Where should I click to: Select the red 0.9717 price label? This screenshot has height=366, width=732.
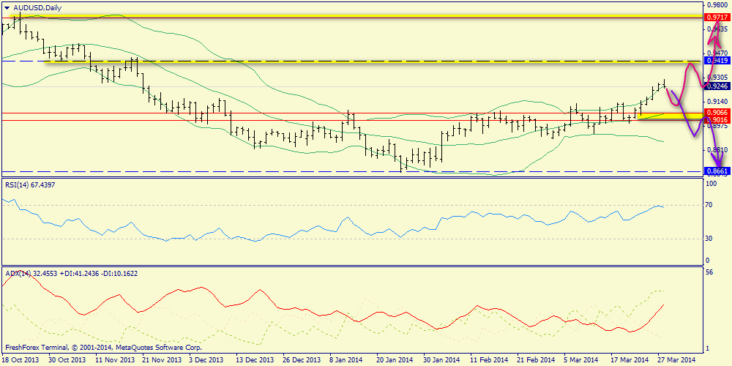tap(717, 17)
